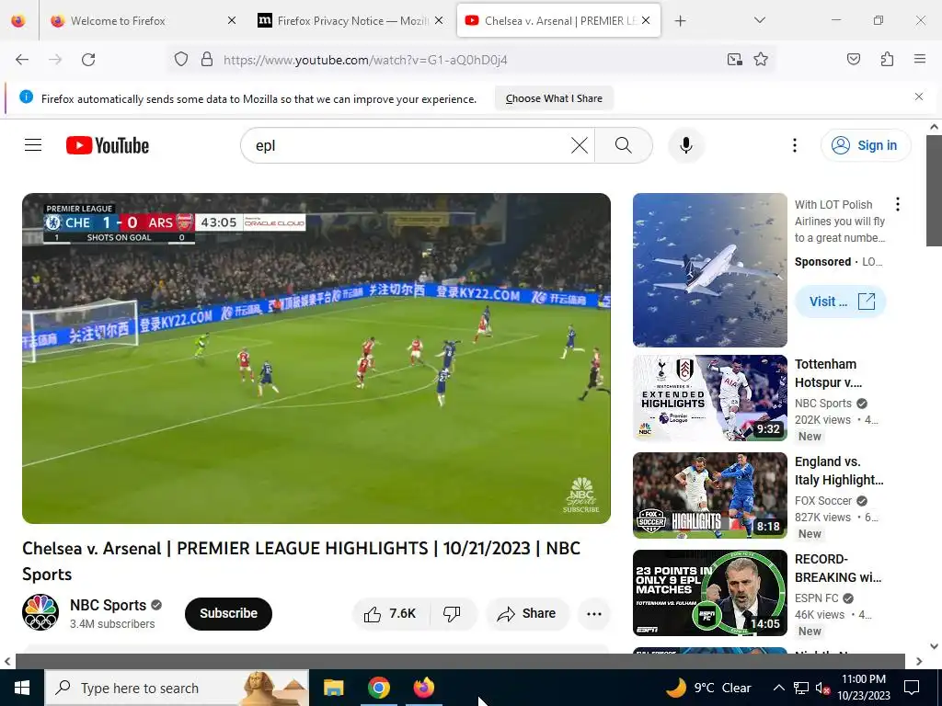Open File Explorer from the taskbar
Screen dimensions: 942x706
pos(333,688)
